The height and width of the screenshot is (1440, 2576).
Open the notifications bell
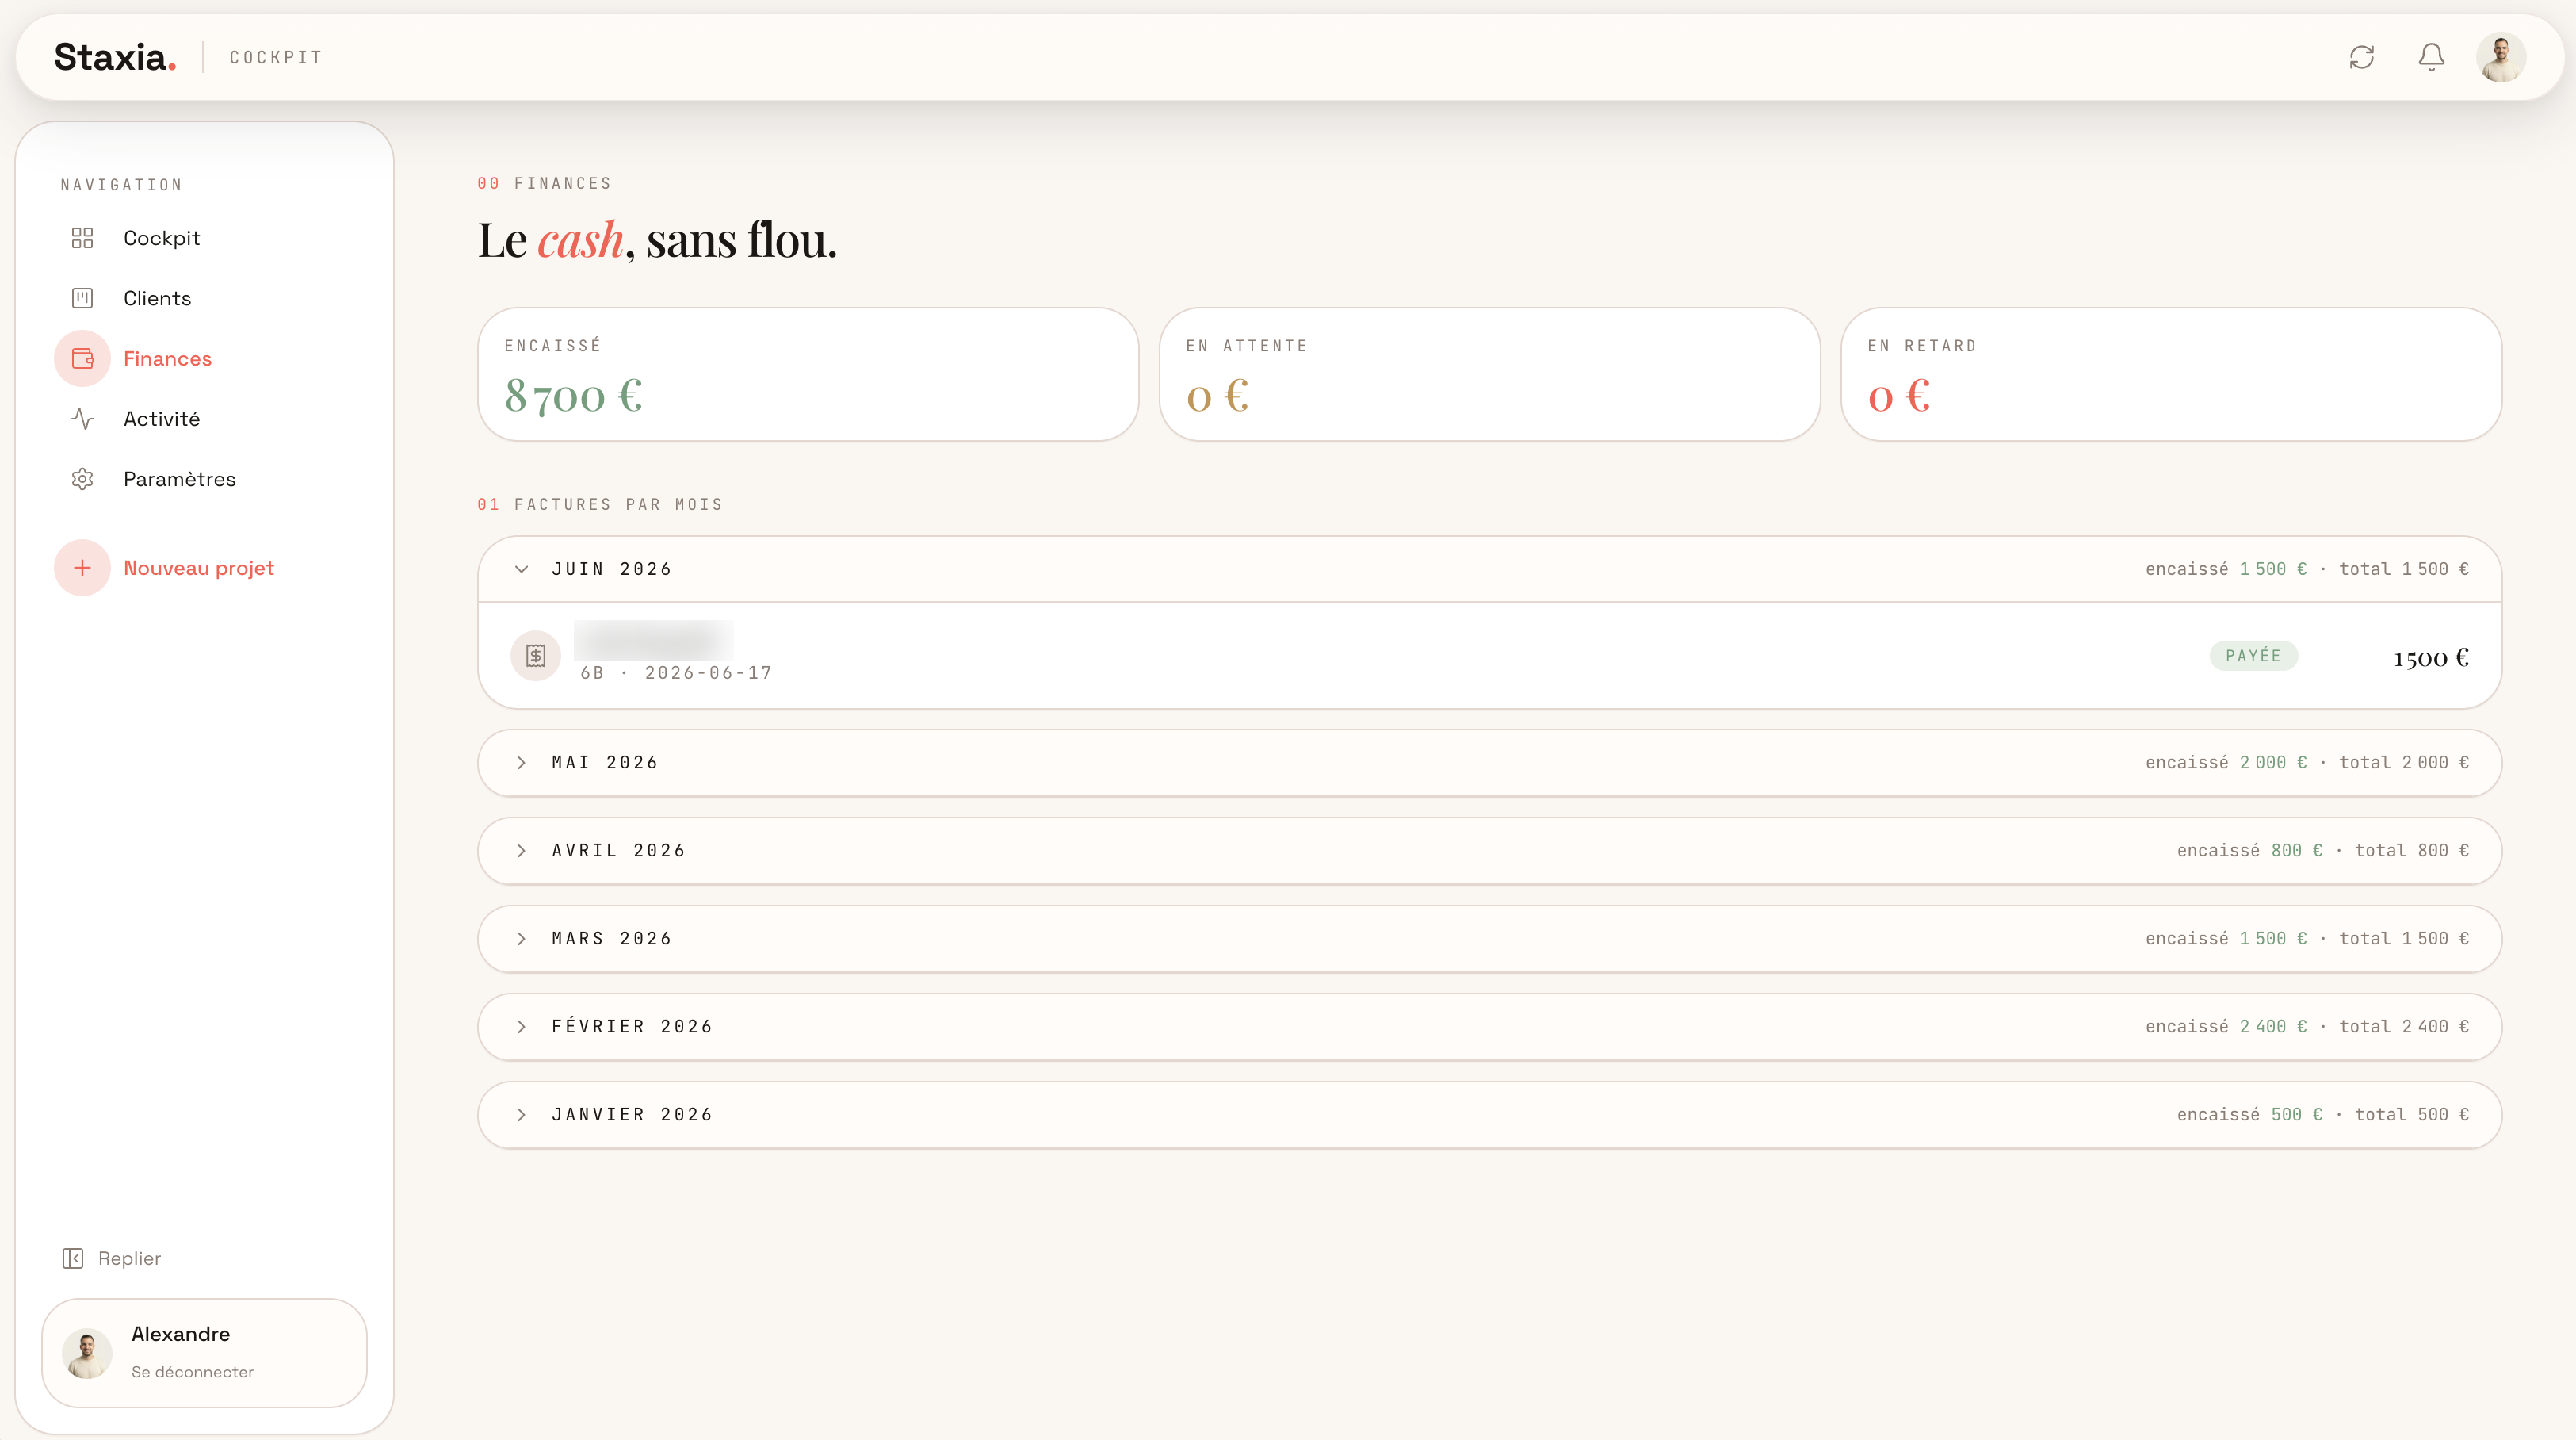tap(2431, 57)
